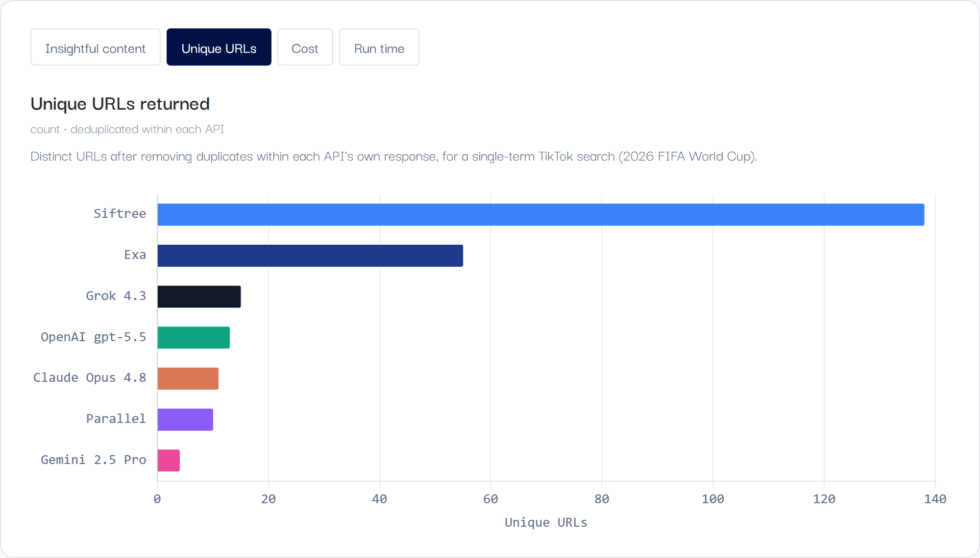Select the black Grok 4.3 bar
Screen dimensions: 980x558
pyautogui.click(x=199, y=297)
